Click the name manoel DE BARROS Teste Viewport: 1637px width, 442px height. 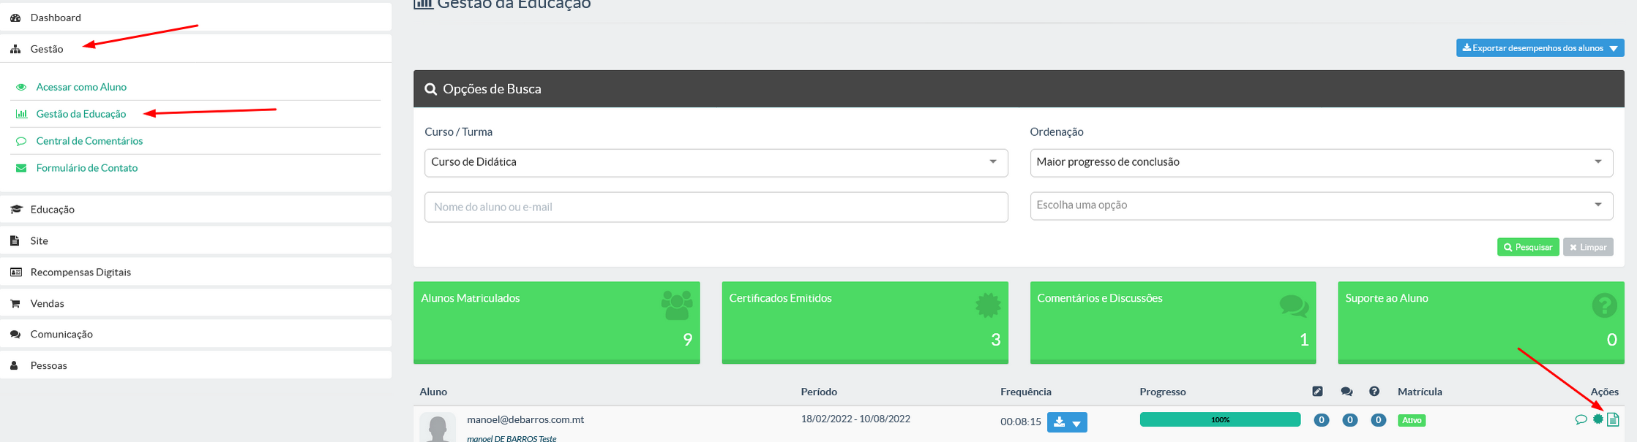[x=512, y=438]
